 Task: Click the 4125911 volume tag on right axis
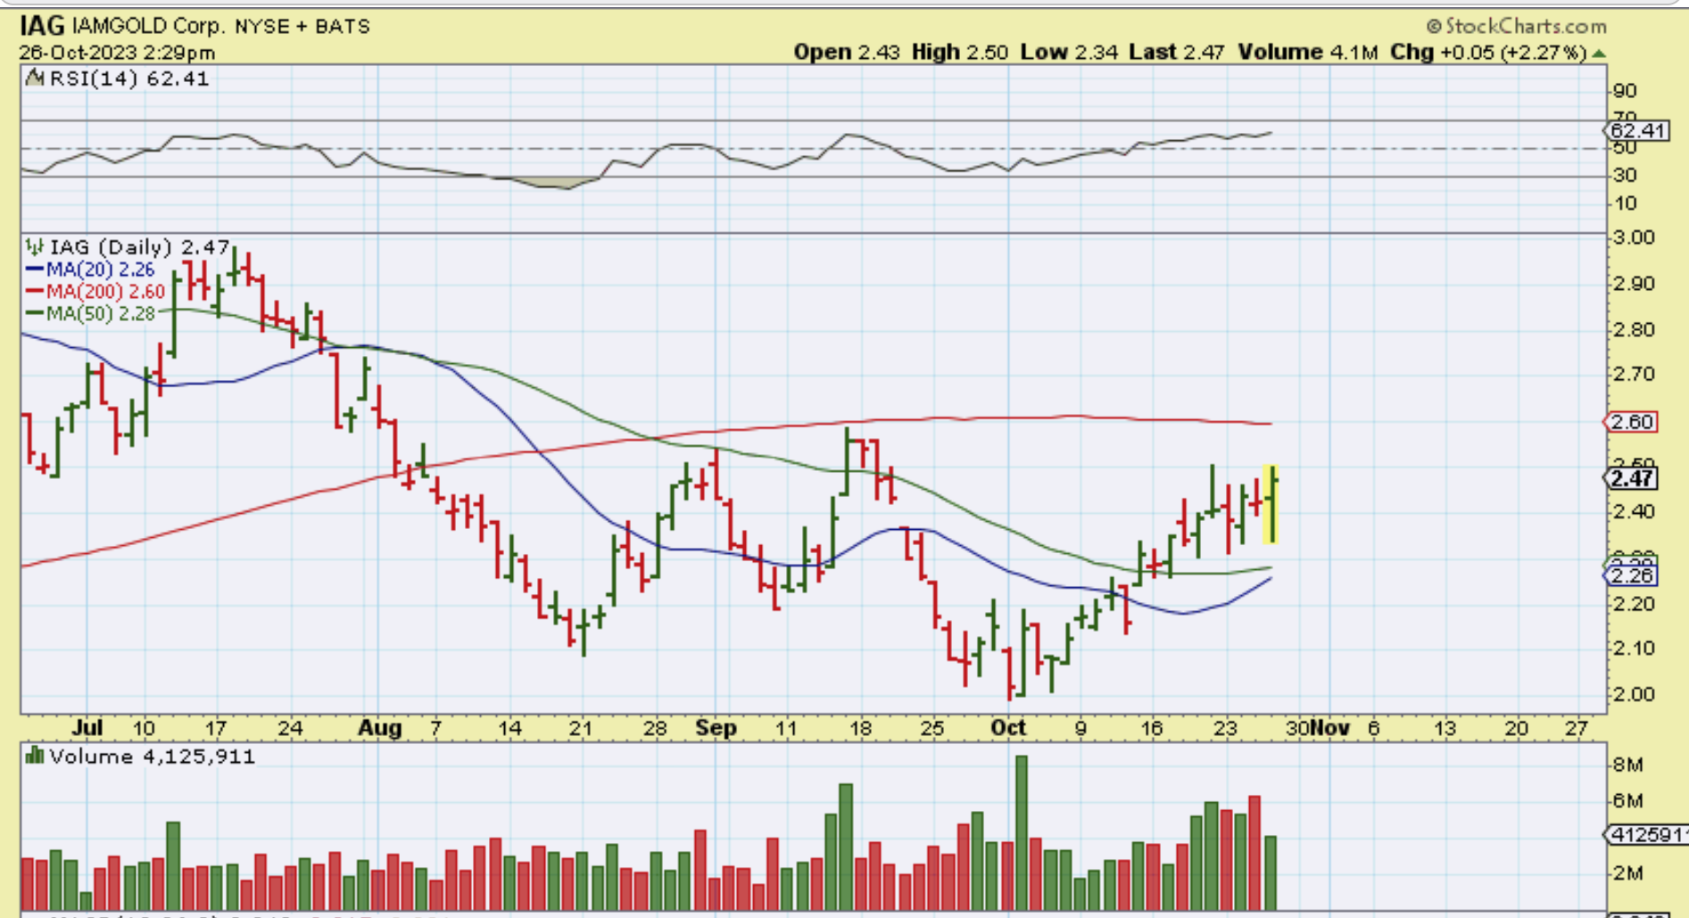[1647, 835]
